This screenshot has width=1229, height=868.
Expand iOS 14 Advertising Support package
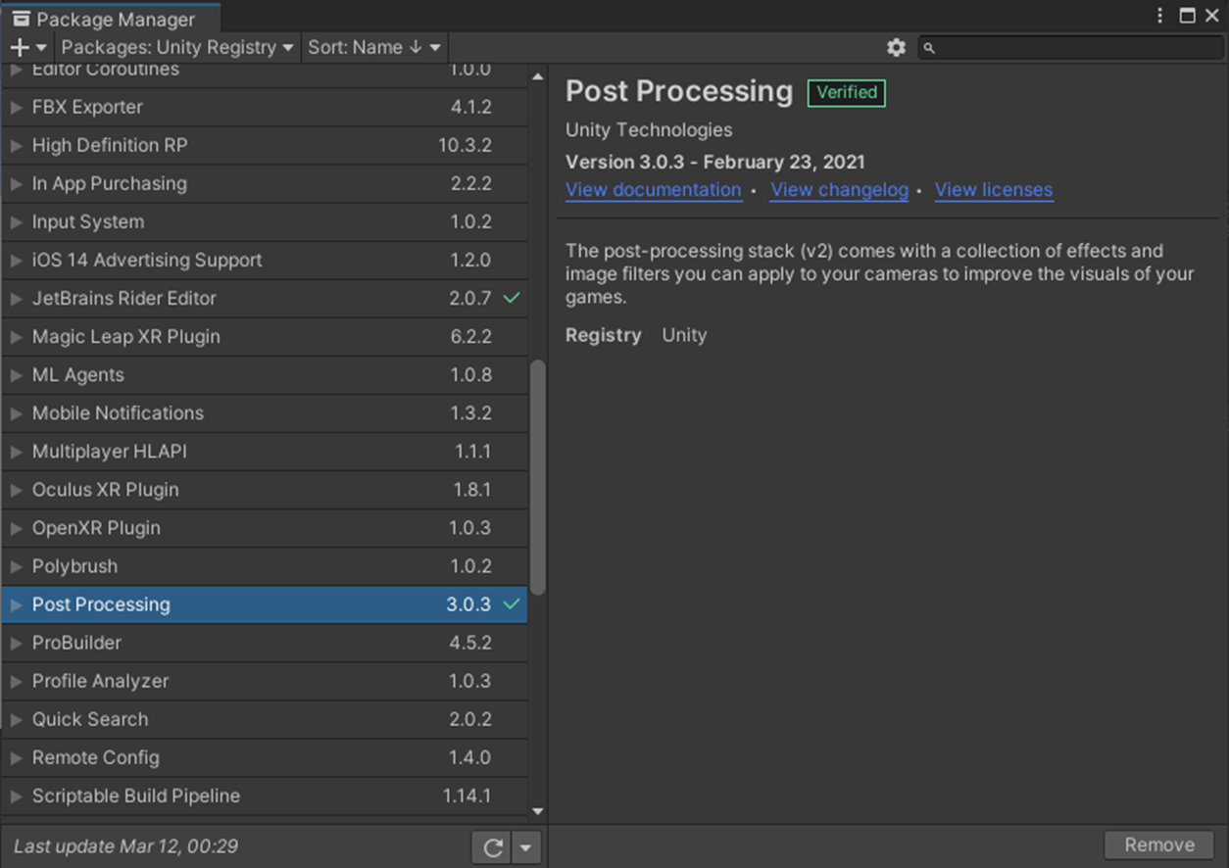pyautogui.click(x=16, y=260)
